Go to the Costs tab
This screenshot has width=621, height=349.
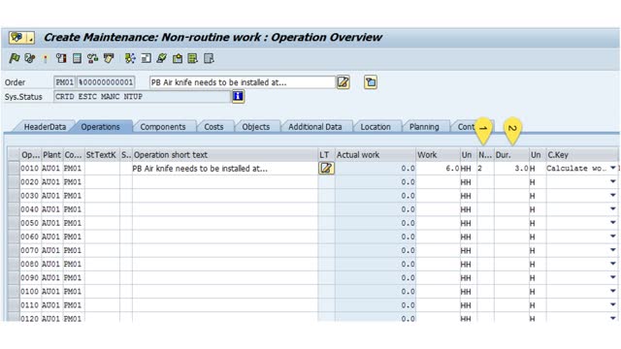click(213, 127)
